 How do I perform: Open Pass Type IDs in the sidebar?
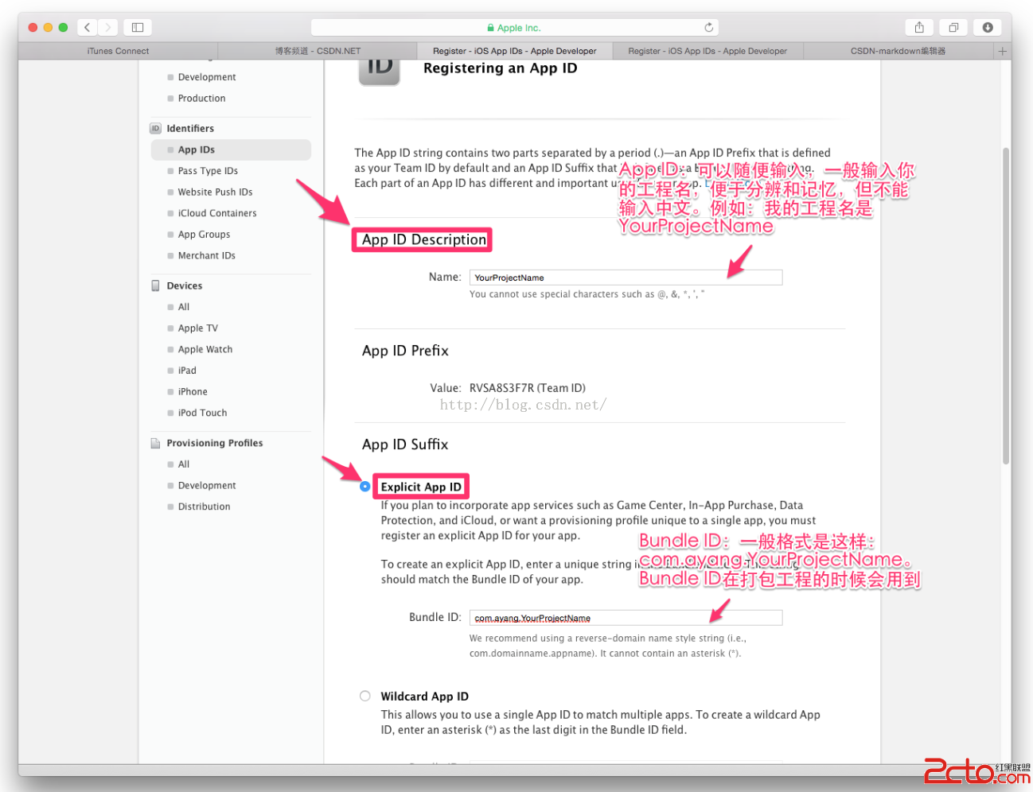point(208,171)
